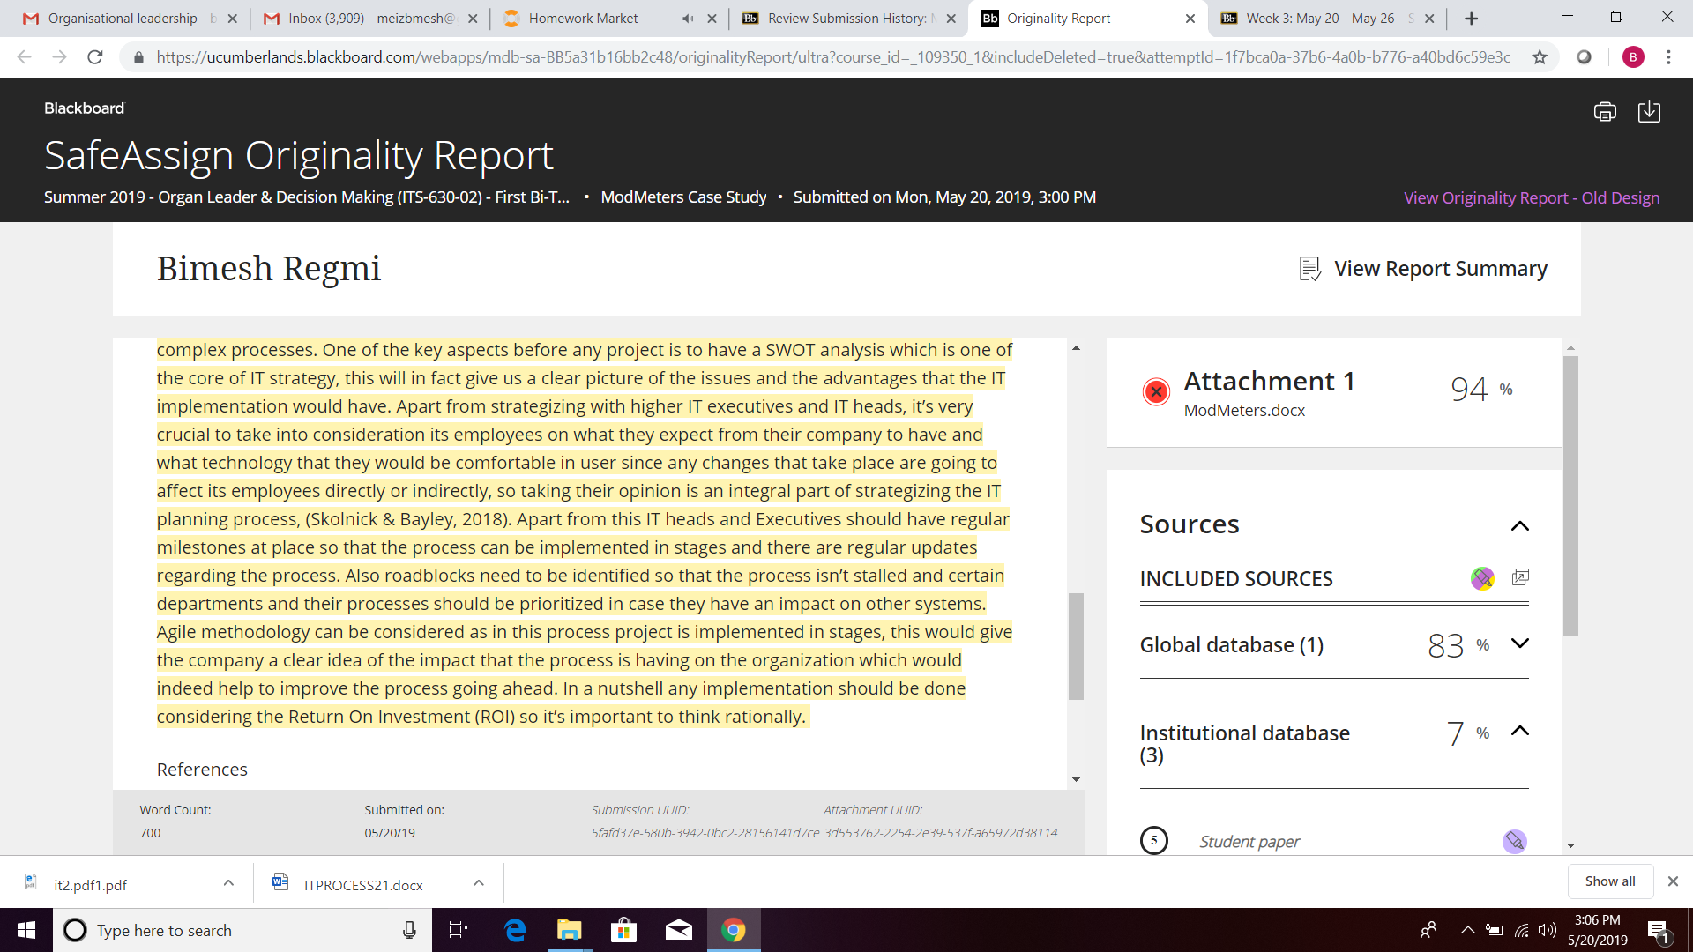Open Mail app from taskbar
This screenshot has width=1693, height=952.
coord(679,930)
